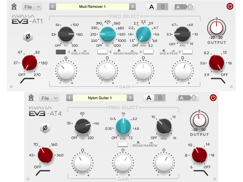This screenshot has width=243, height=182.
Task: Click the castle logo icon in EVE-AT4
Action: point(31,98)
